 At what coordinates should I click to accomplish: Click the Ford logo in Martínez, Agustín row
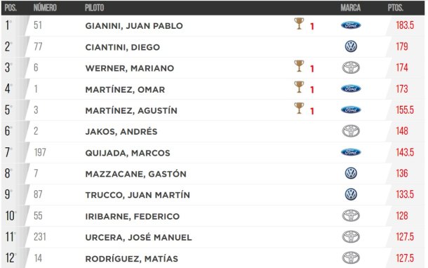pyautogui.click(x=351, y=110)
